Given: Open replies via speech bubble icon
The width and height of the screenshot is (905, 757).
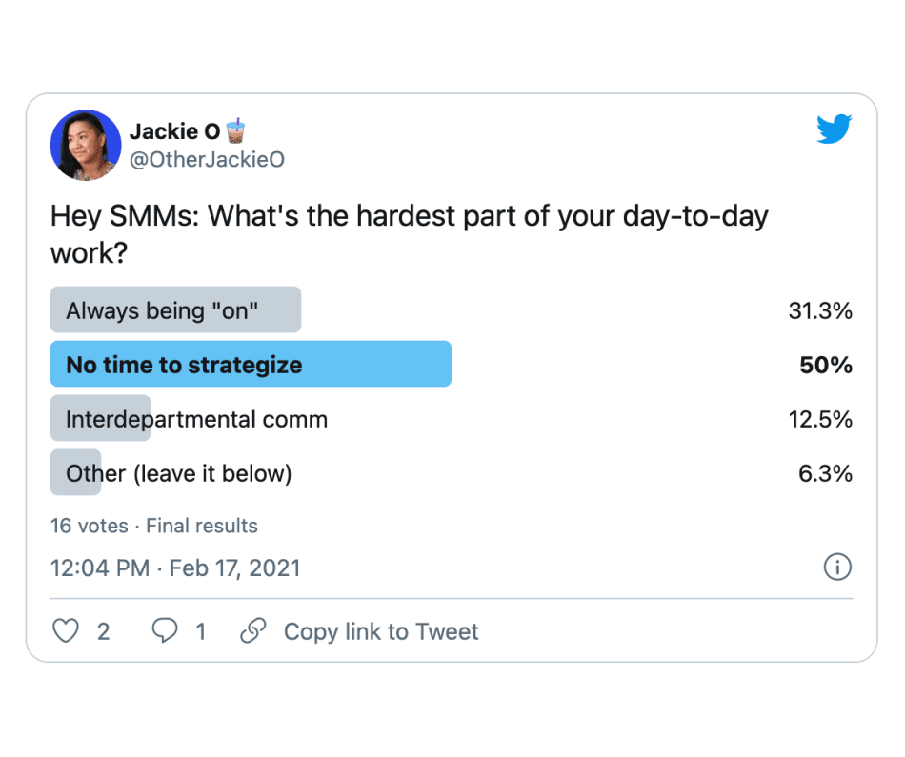Looking at the screenshot, I should tap(165, 631).
